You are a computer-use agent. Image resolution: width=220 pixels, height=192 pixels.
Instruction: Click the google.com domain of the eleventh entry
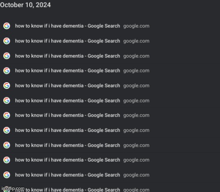[x=136, y=175]
